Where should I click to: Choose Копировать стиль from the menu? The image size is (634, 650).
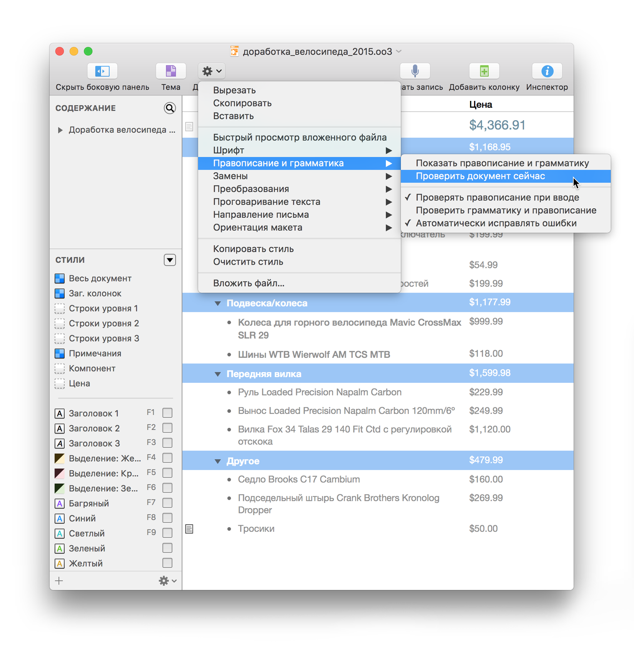[253, 249]
